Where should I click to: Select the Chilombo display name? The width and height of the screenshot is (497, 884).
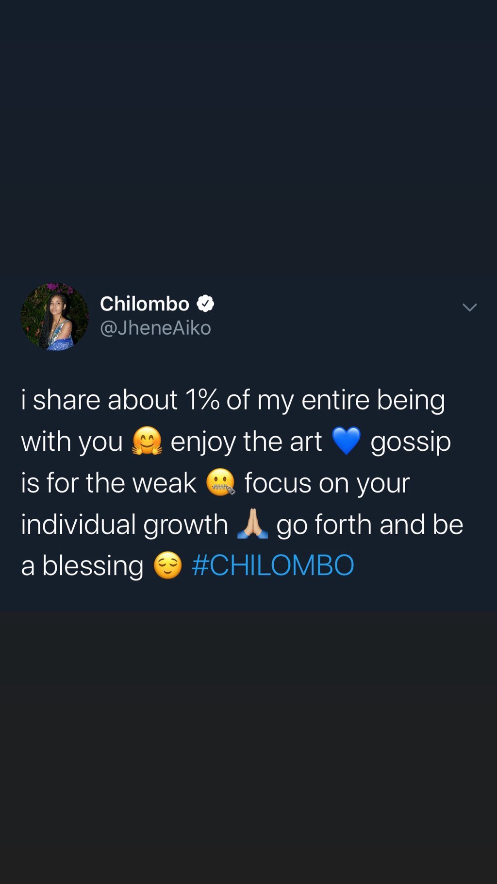[x=145, y=304]
